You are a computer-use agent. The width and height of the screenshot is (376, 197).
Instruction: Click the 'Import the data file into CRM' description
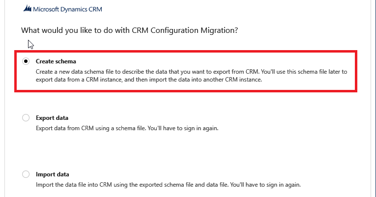[168, 185]
